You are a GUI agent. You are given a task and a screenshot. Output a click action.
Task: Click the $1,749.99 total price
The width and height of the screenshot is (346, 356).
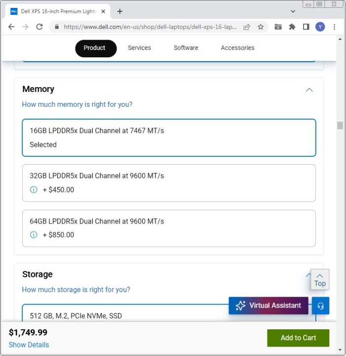(x=28, y=332)
